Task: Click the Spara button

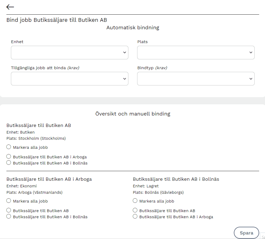Action: point(246,233)
